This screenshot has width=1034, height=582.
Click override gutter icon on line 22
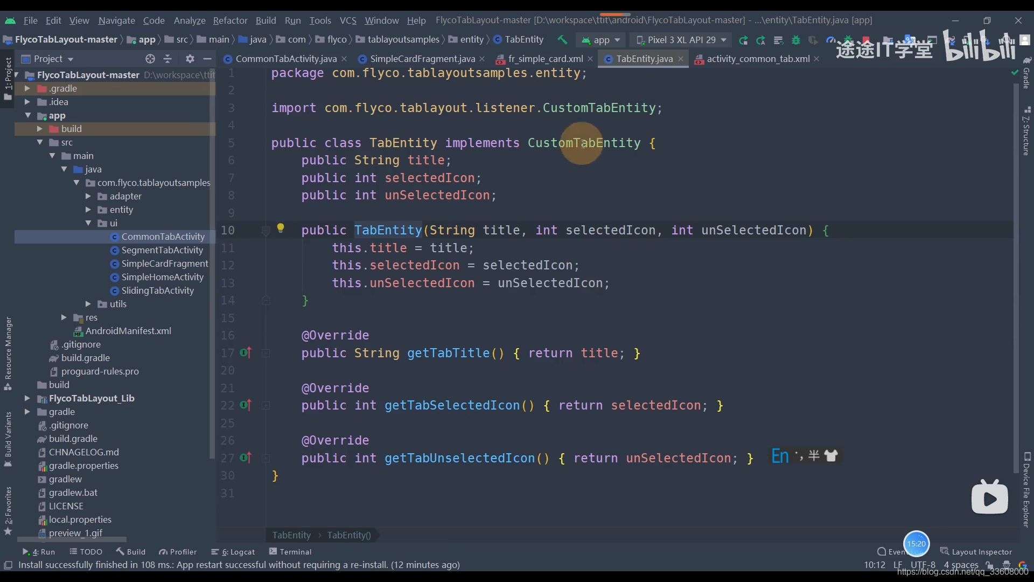246,405
